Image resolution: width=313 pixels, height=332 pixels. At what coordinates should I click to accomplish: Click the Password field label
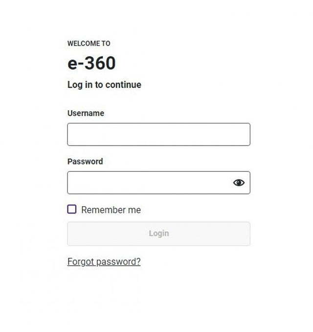pos(85,161)
